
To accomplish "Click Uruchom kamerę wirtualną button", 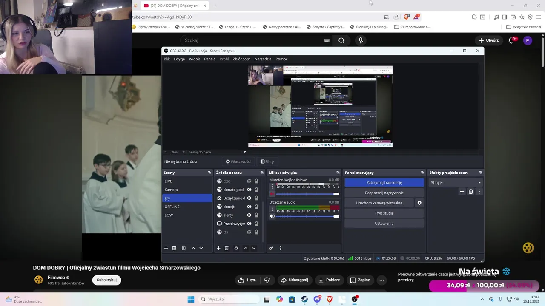I will (x=379, y=203).
